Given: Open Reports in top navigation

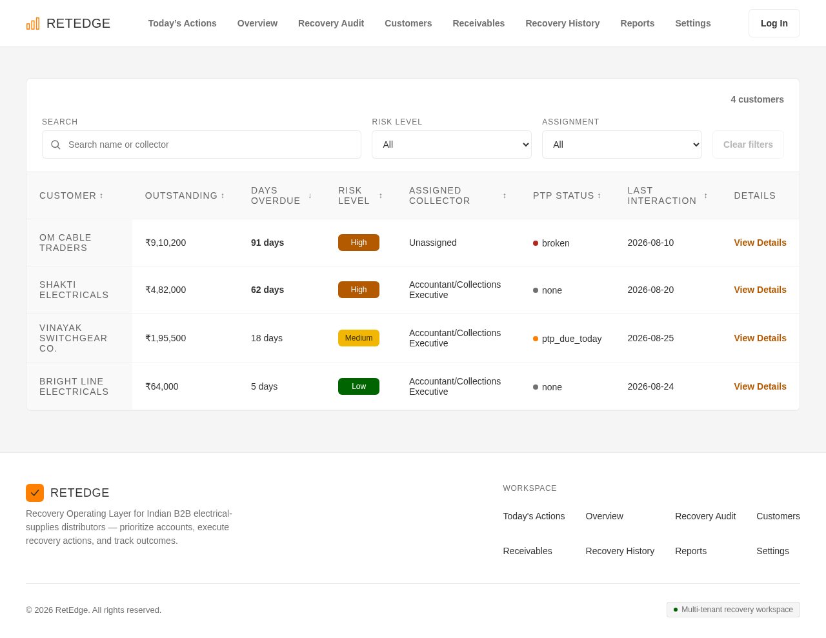Looking at the screenshot, I should coord(638,23).
